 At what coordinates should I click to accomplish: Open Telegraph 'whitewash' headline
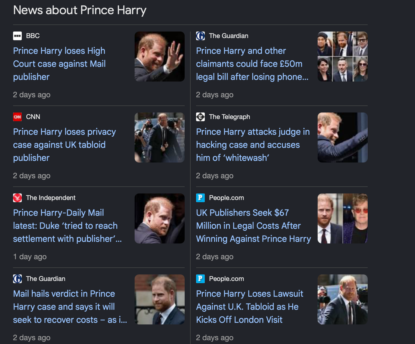point(253,145)
